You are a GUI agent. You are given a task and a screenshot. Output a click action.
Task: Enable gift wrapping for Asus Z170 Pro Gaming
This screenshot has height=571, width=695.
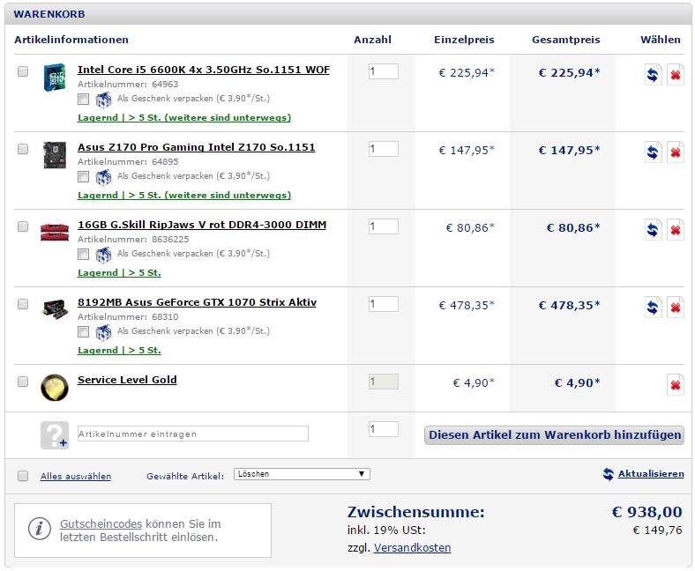pyautogui.click(x=83, y=177)
